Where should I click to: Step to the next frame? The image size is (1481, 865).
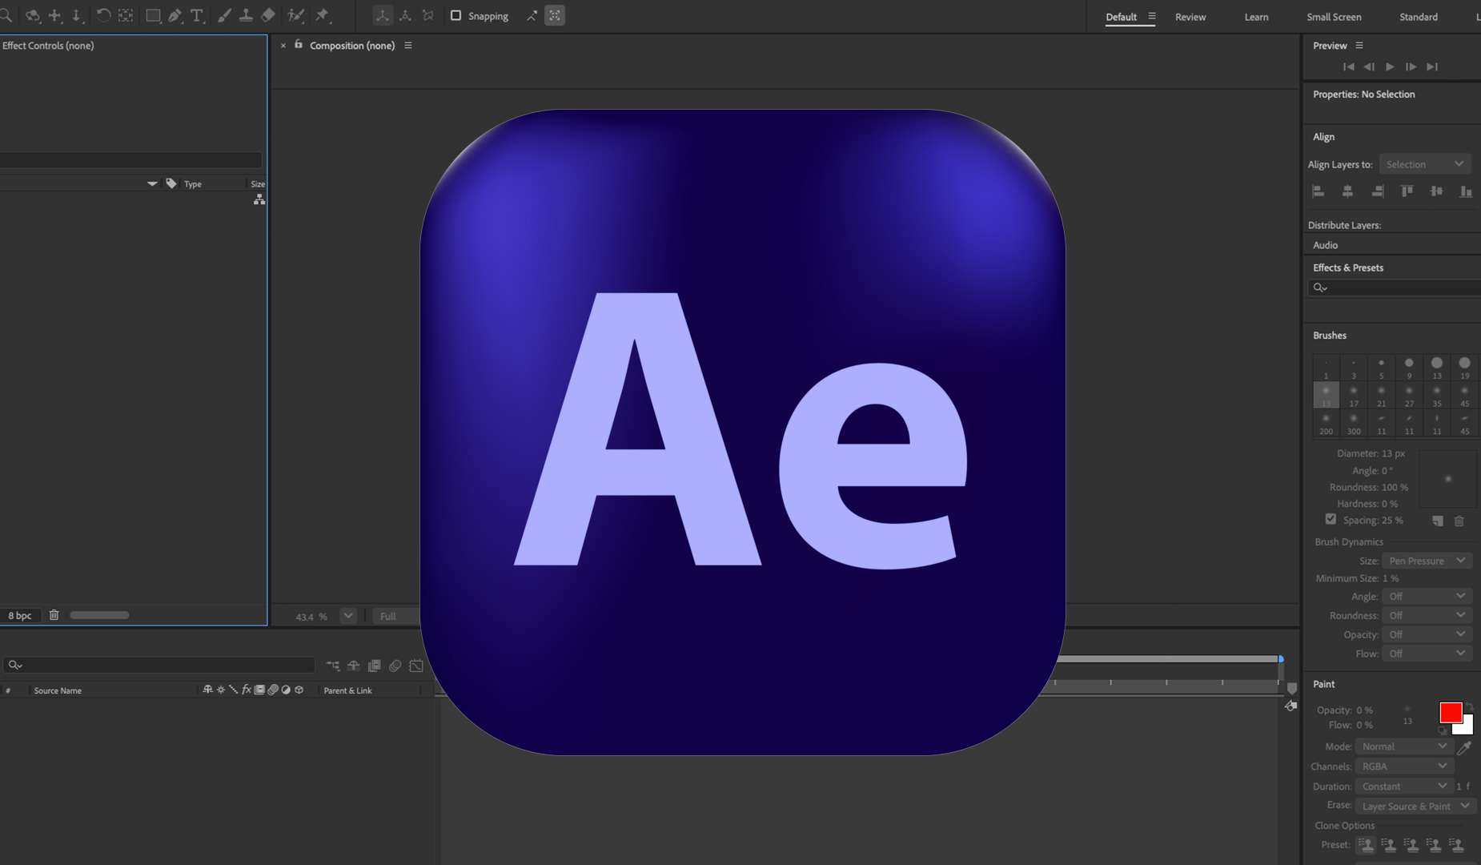pos(1411,66)
